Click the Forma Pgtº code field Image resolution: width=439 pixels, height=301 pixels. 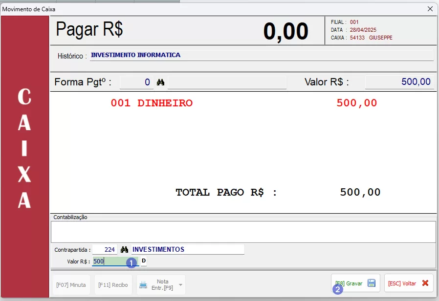(x=136, y=82)
